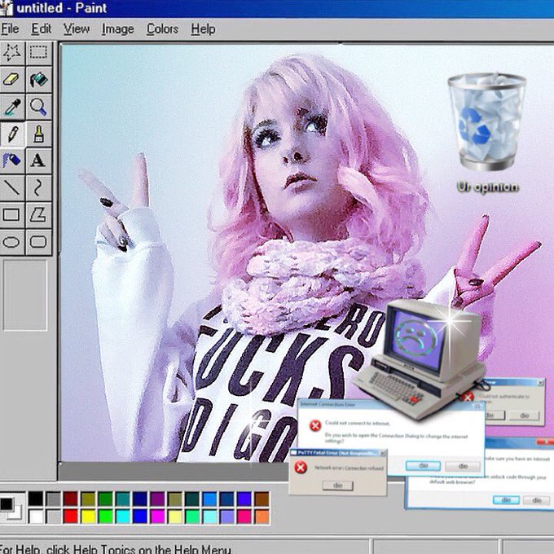Select the cyan palette swatch
554x554 pixels.
pyautogui.click(x=123, y=517)
